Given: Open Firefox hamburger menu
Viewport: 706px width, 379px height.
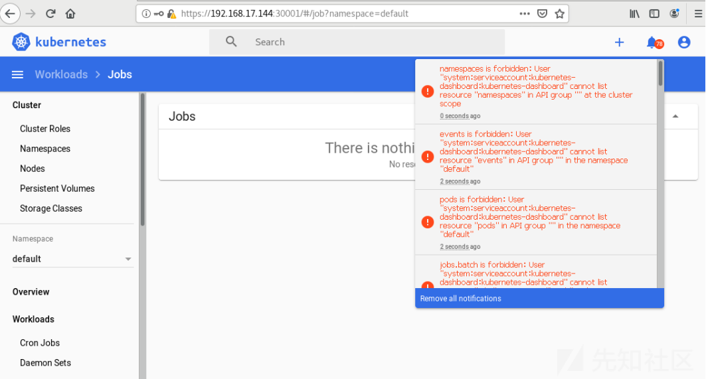Looking at the screenshot, I should coord(698,13).
